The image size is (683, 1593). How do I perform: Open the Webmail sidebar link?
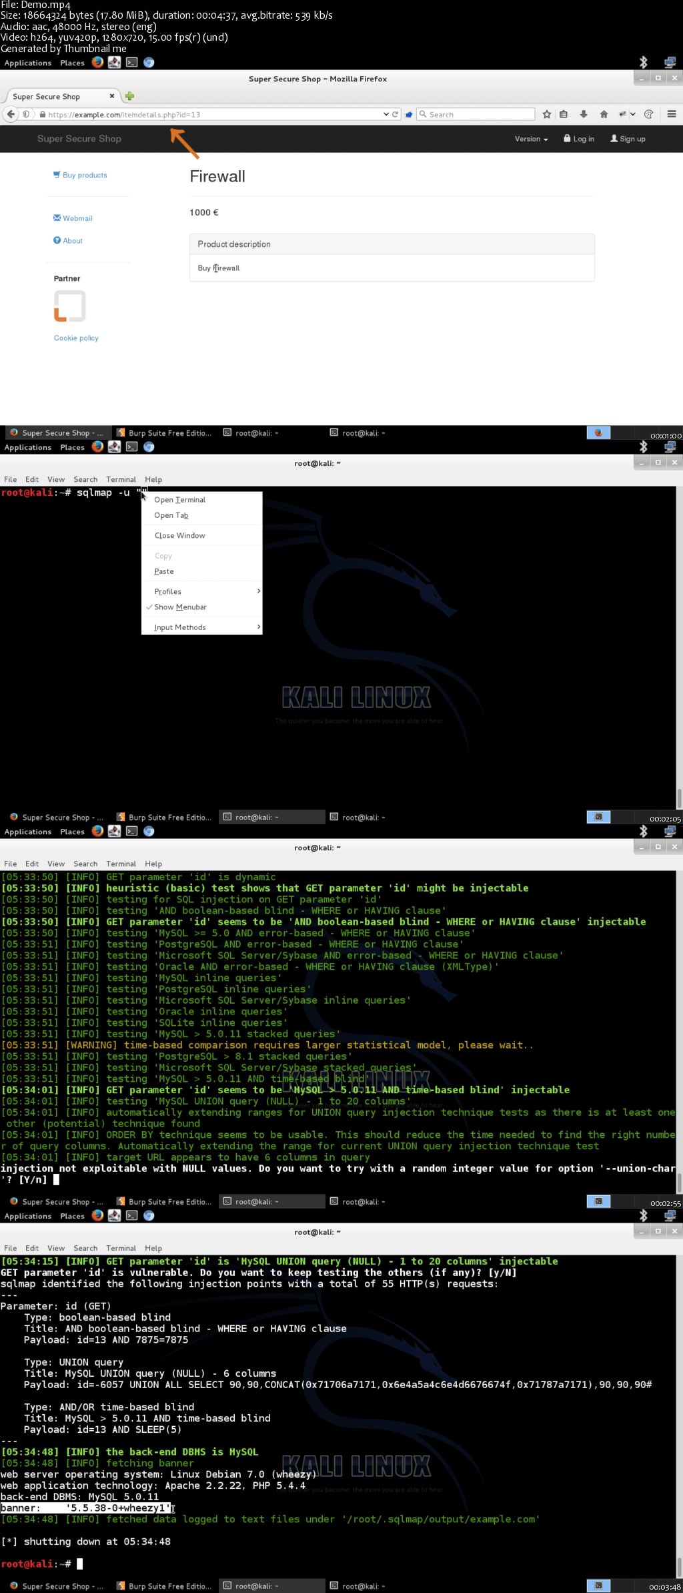[73, 218]
